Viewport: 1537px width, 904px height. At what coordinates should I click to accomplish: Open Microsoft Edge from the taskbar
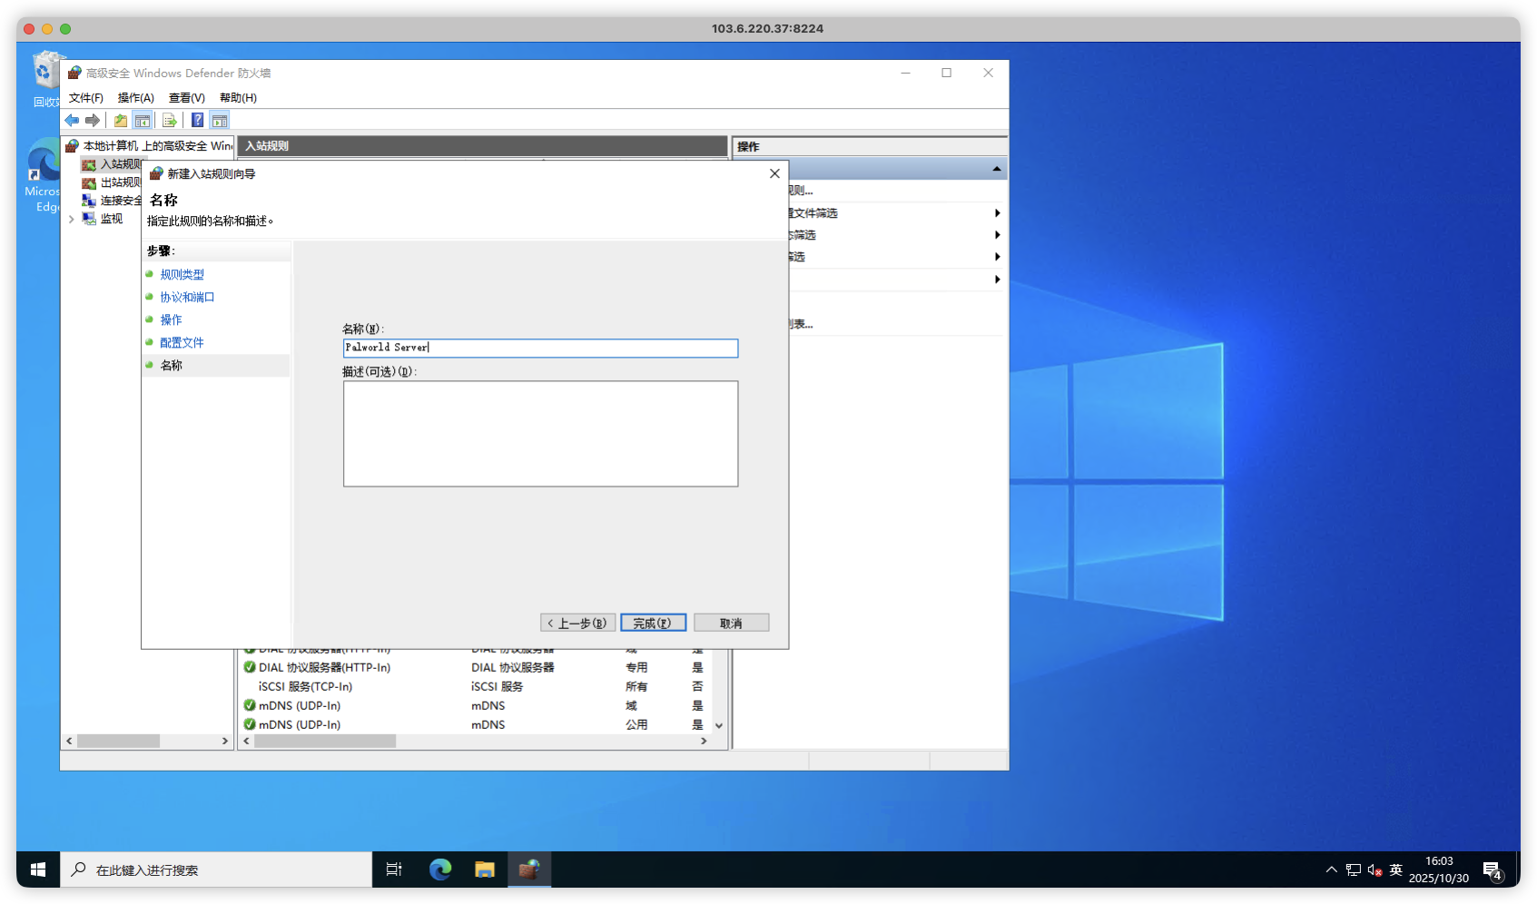click(x=440, y=870)
